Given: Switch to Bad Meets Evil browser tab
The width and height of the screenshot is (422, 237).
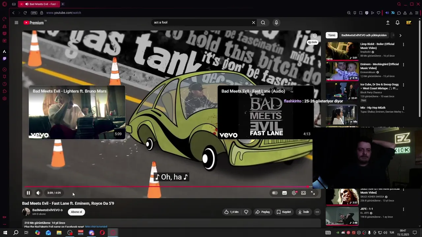Looking at the screenshot, I should 39,4.
